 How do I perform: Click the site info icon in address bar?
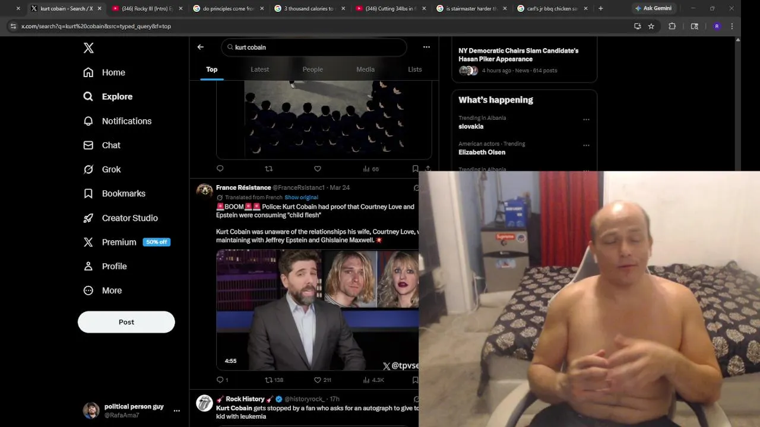point(13,26)
